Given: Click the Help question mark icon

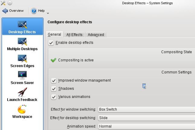Looking at the screenshot, I should pos(34,11).
